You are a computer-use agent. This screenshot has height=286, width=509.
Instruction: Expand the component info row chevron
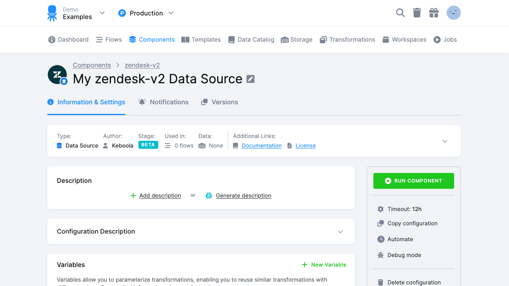(x=445, y=141)
